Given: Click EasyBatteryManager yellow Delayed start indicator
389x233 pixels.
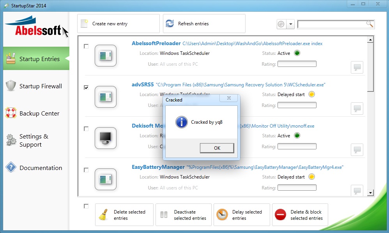Looking at the screenshot, I should point(311,177).
